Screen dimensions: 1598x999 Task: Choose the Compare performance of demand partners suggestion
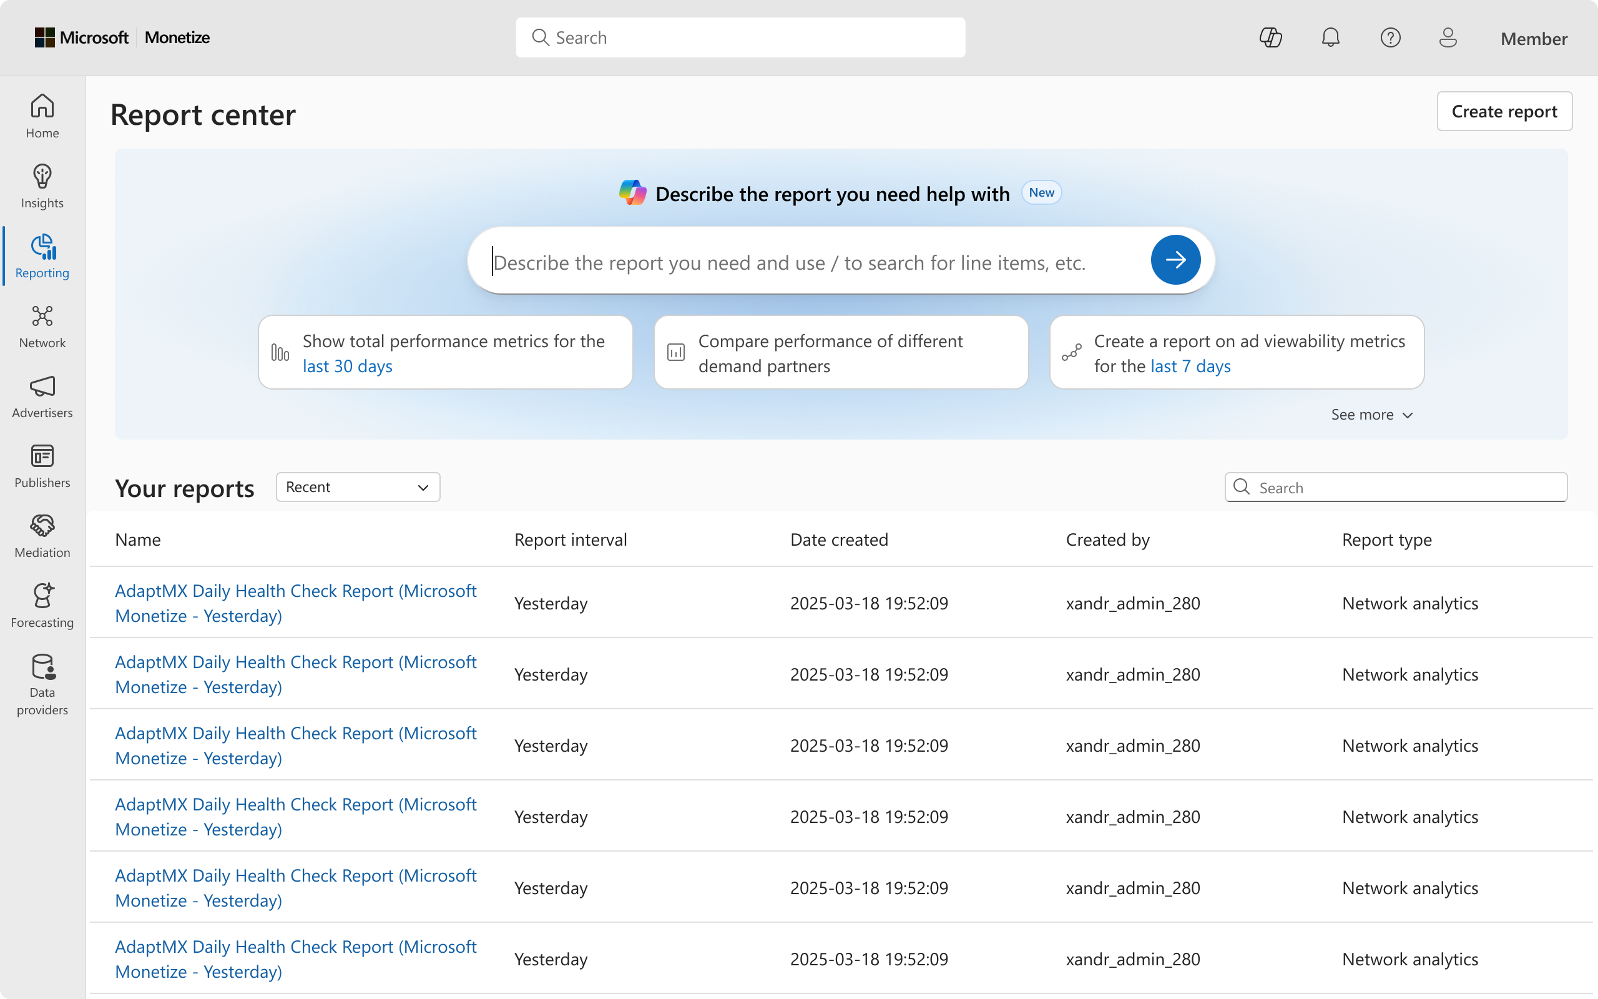[841, 353]
